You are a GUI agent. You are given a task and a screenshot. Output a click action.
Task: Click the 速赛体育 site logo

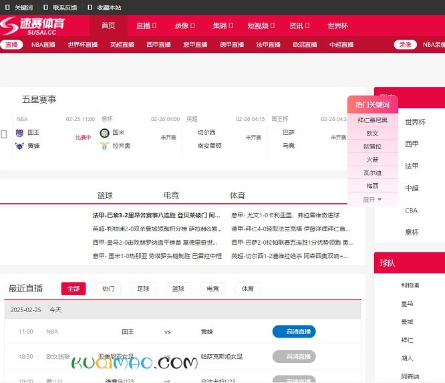pyautogui.click(x=32, y=25)
